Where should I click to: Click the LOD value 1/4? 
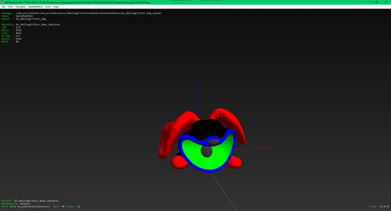(18, 28)
